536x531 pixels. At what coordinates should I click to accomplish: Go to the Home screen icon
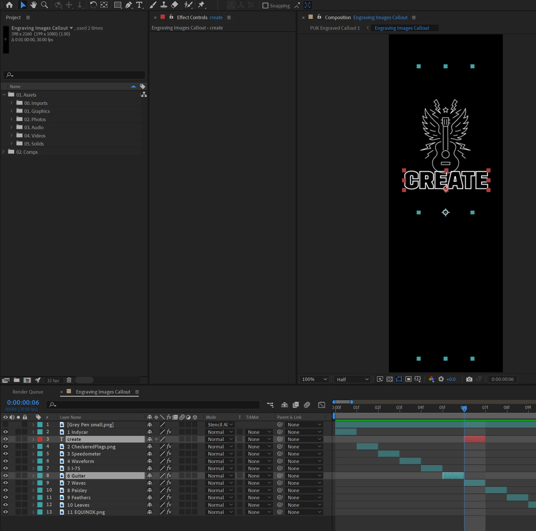9,5
